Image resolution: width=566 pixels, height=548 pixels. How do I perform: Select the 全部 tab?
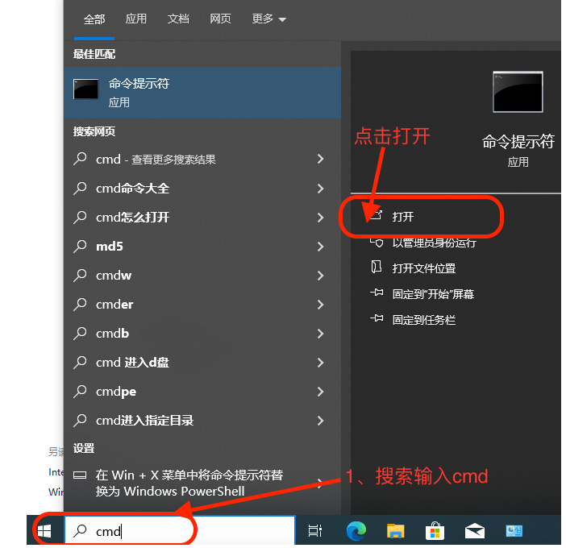point(94,19)
